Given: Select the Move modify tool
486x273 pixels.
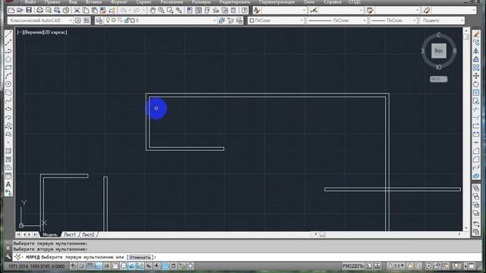Looking at the screenshot, I should [476, 76].
